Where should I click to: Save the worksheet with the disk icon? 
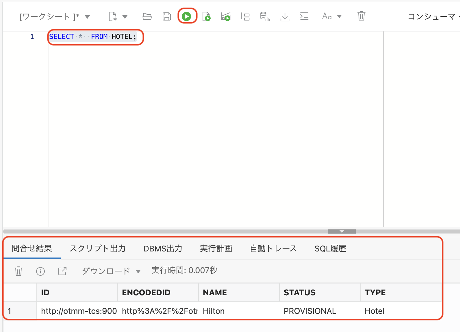pos(167,16)
